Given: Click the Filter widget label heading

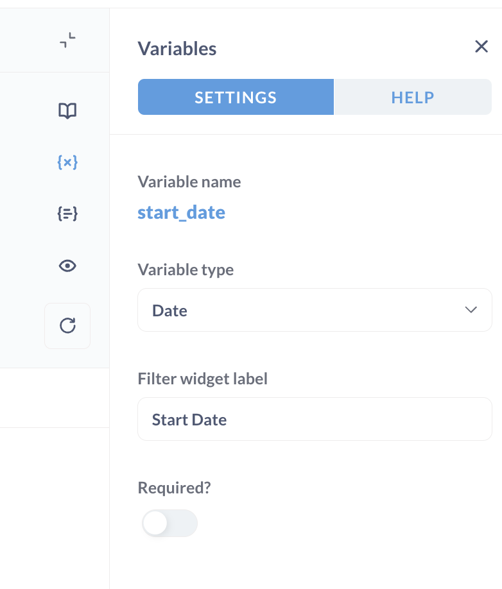Looking at the screenshot, I should pos(202,379).
